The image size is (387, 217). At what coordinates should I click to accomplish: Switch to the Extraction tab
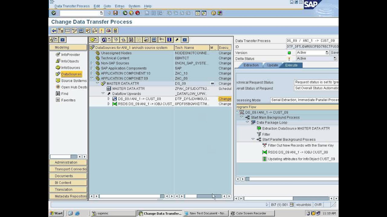tap(251, 65)
